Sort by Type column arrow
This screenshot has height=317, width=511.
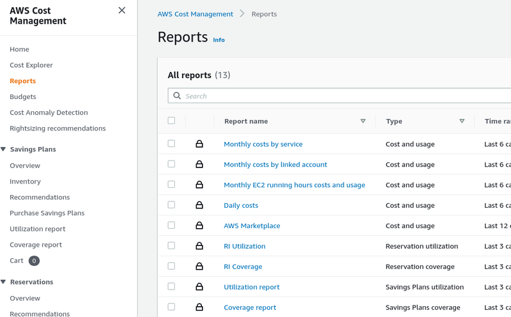coord(462,121)
